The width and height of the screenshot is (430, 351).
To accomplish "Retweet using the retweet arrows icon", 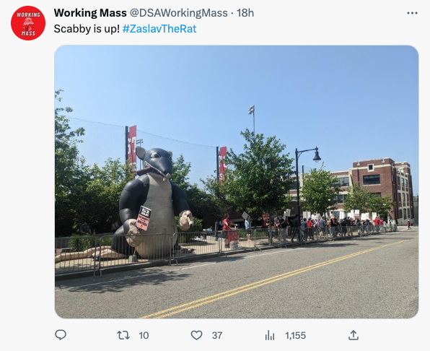I will (123, 335).
